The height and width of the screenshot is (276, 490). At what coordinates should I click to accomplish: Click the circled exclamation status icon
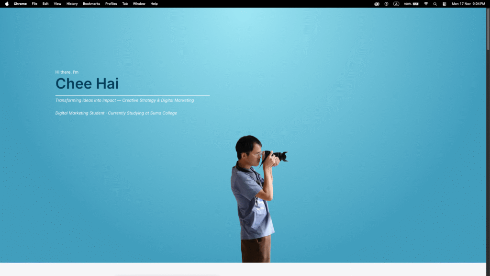(x=386, y=3)
